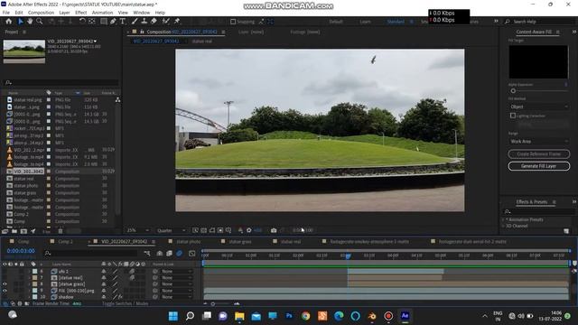Click the composition mini-flowchart icon in timeline

pyautogui.click(x=147, y=253)
